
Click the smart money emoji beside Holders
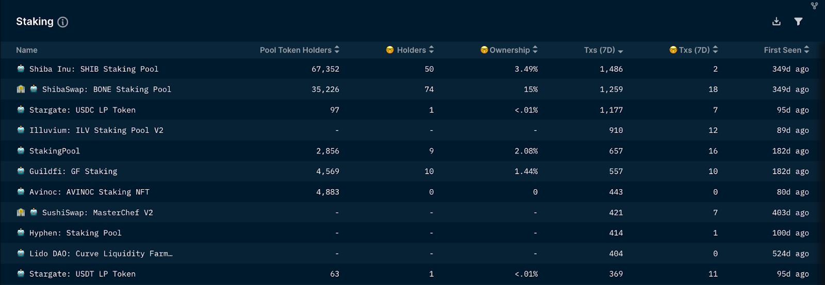pos(390,50)
